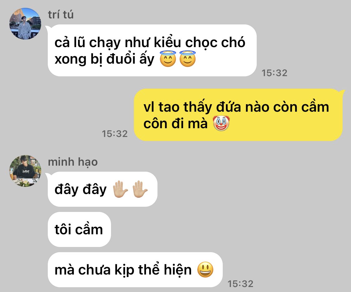The image size is (351, 292).
Task: Tap the 15:32 timestamp after minh hạo's last message
Action: 241,284
